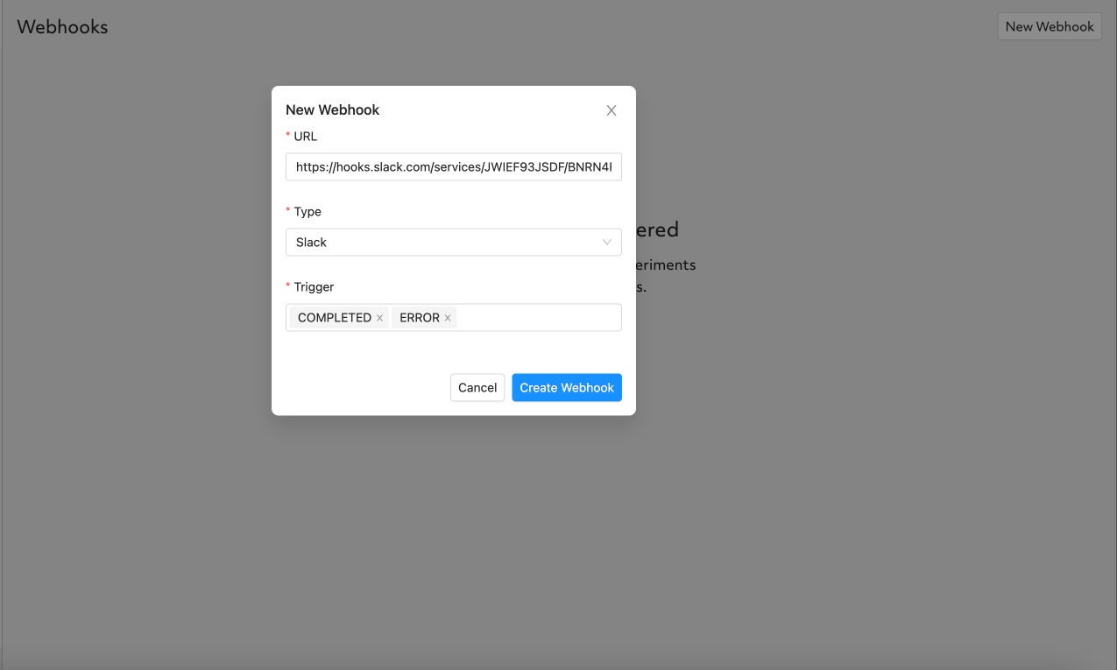The height and width of the screenshot is (670, 1117).
Task: Click the Create Webhook button
Action: click(567, 388)
